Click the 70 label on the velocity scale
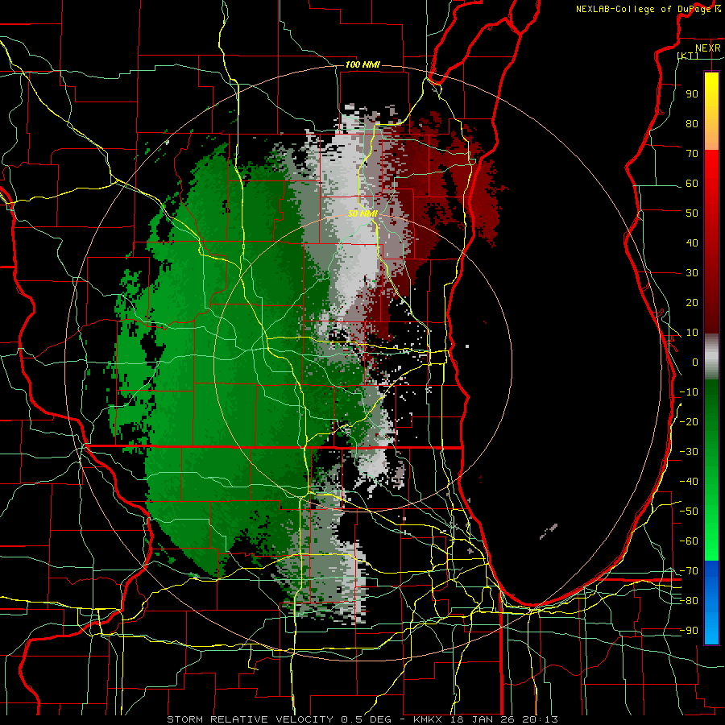 coord(692,154)
